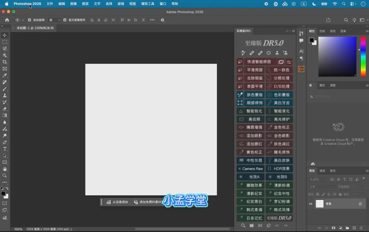369x232 pixels.
Task: Open the 文件 menu
Action: [50, 4]
